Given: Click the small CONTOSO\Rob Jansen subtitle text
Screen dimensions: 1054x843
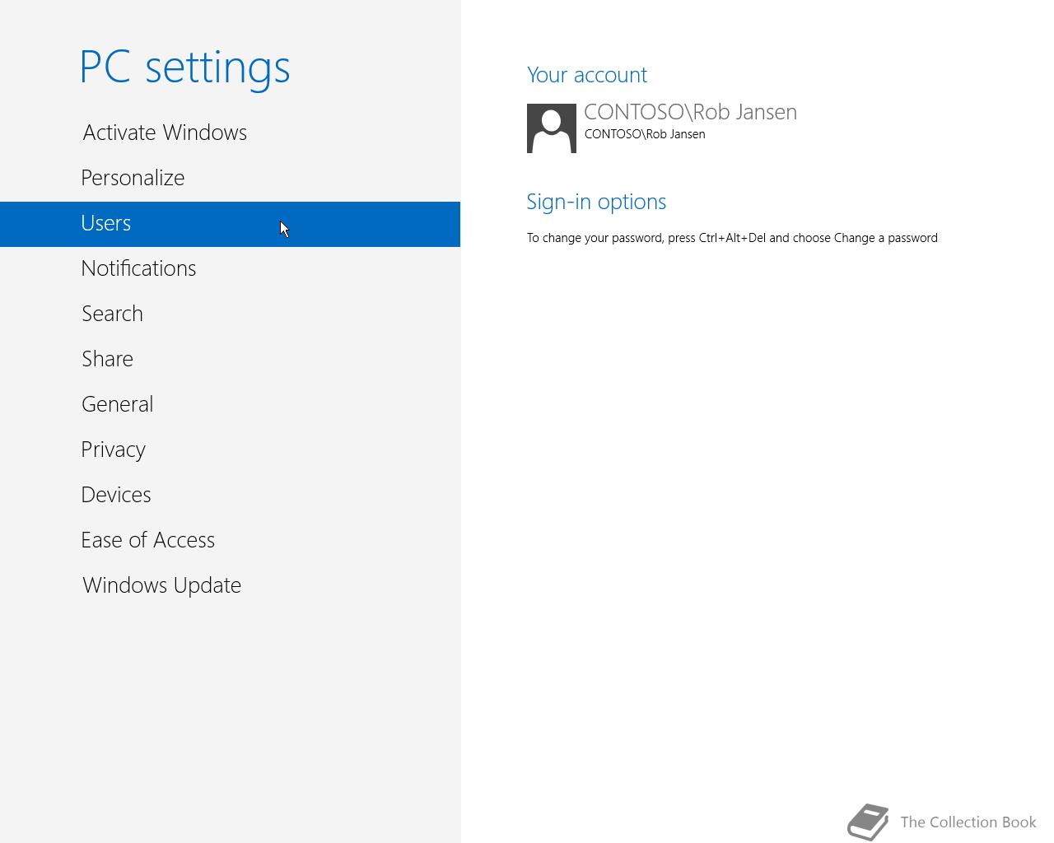Looking at the screenshot, I should (x=645, y=134).
